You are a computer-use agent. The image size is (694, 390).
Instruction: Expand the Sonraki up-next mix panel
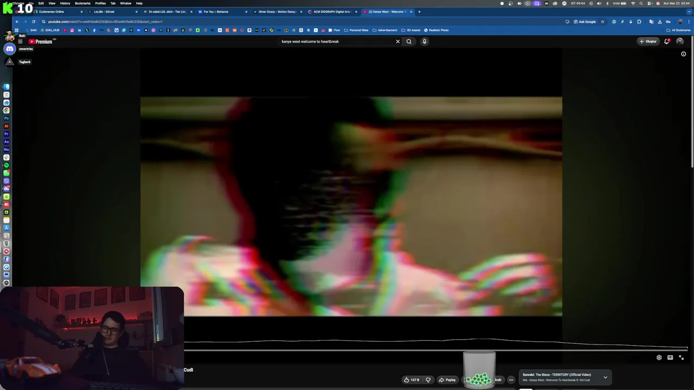pos(605,377)
